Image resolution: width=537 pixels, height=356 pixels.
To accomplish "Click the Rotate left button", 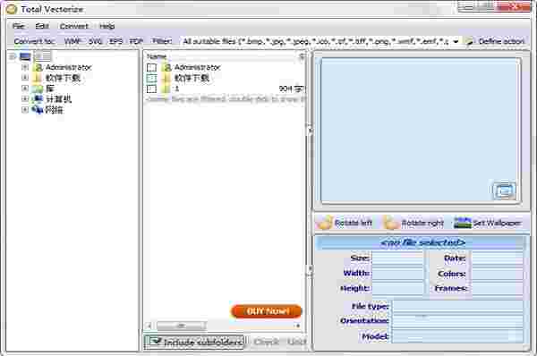I will coord(345,223).
